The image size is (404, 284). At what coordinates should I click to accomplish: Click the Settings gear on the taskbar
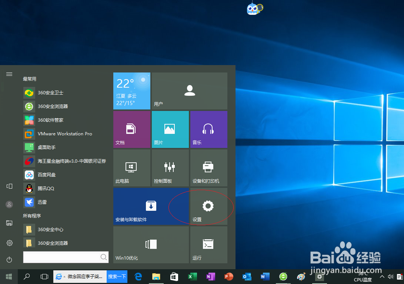pos(320,277)
